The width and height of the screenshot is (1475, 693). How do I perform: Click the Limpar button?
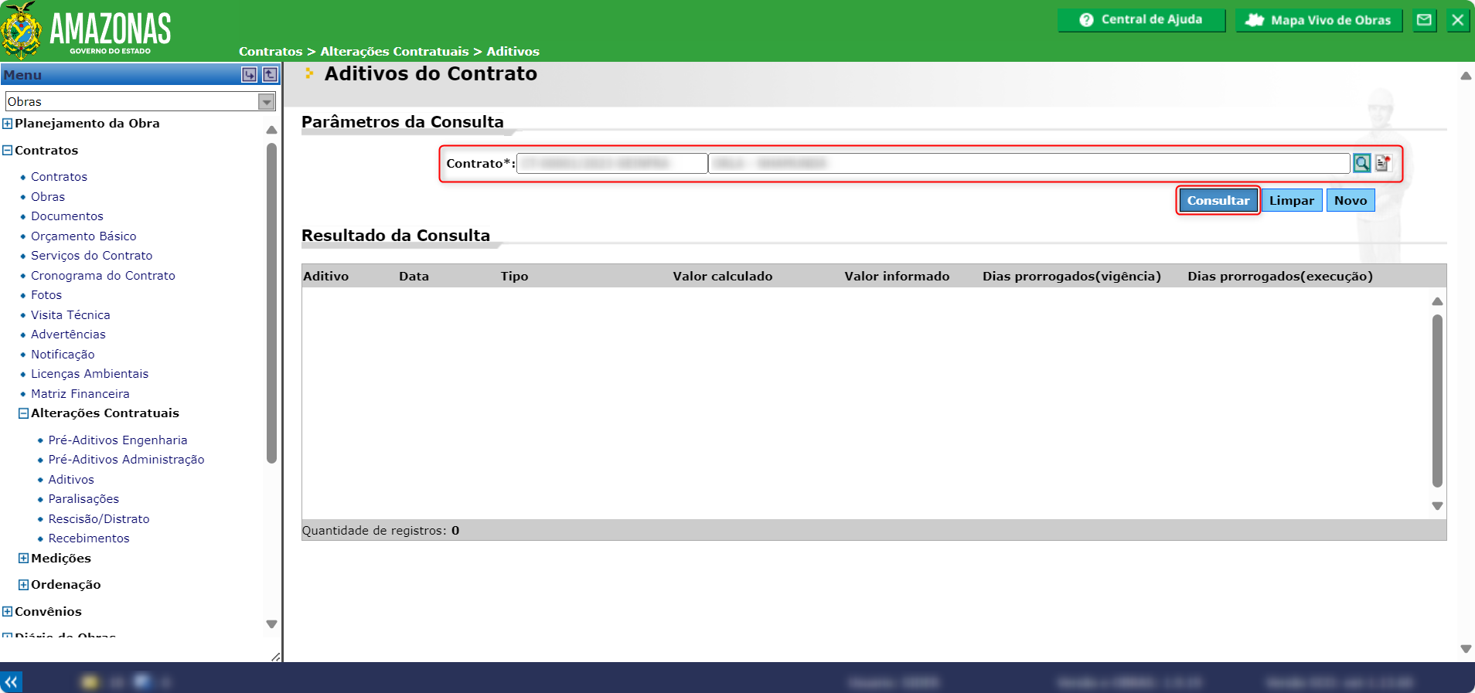(1291, 200)
